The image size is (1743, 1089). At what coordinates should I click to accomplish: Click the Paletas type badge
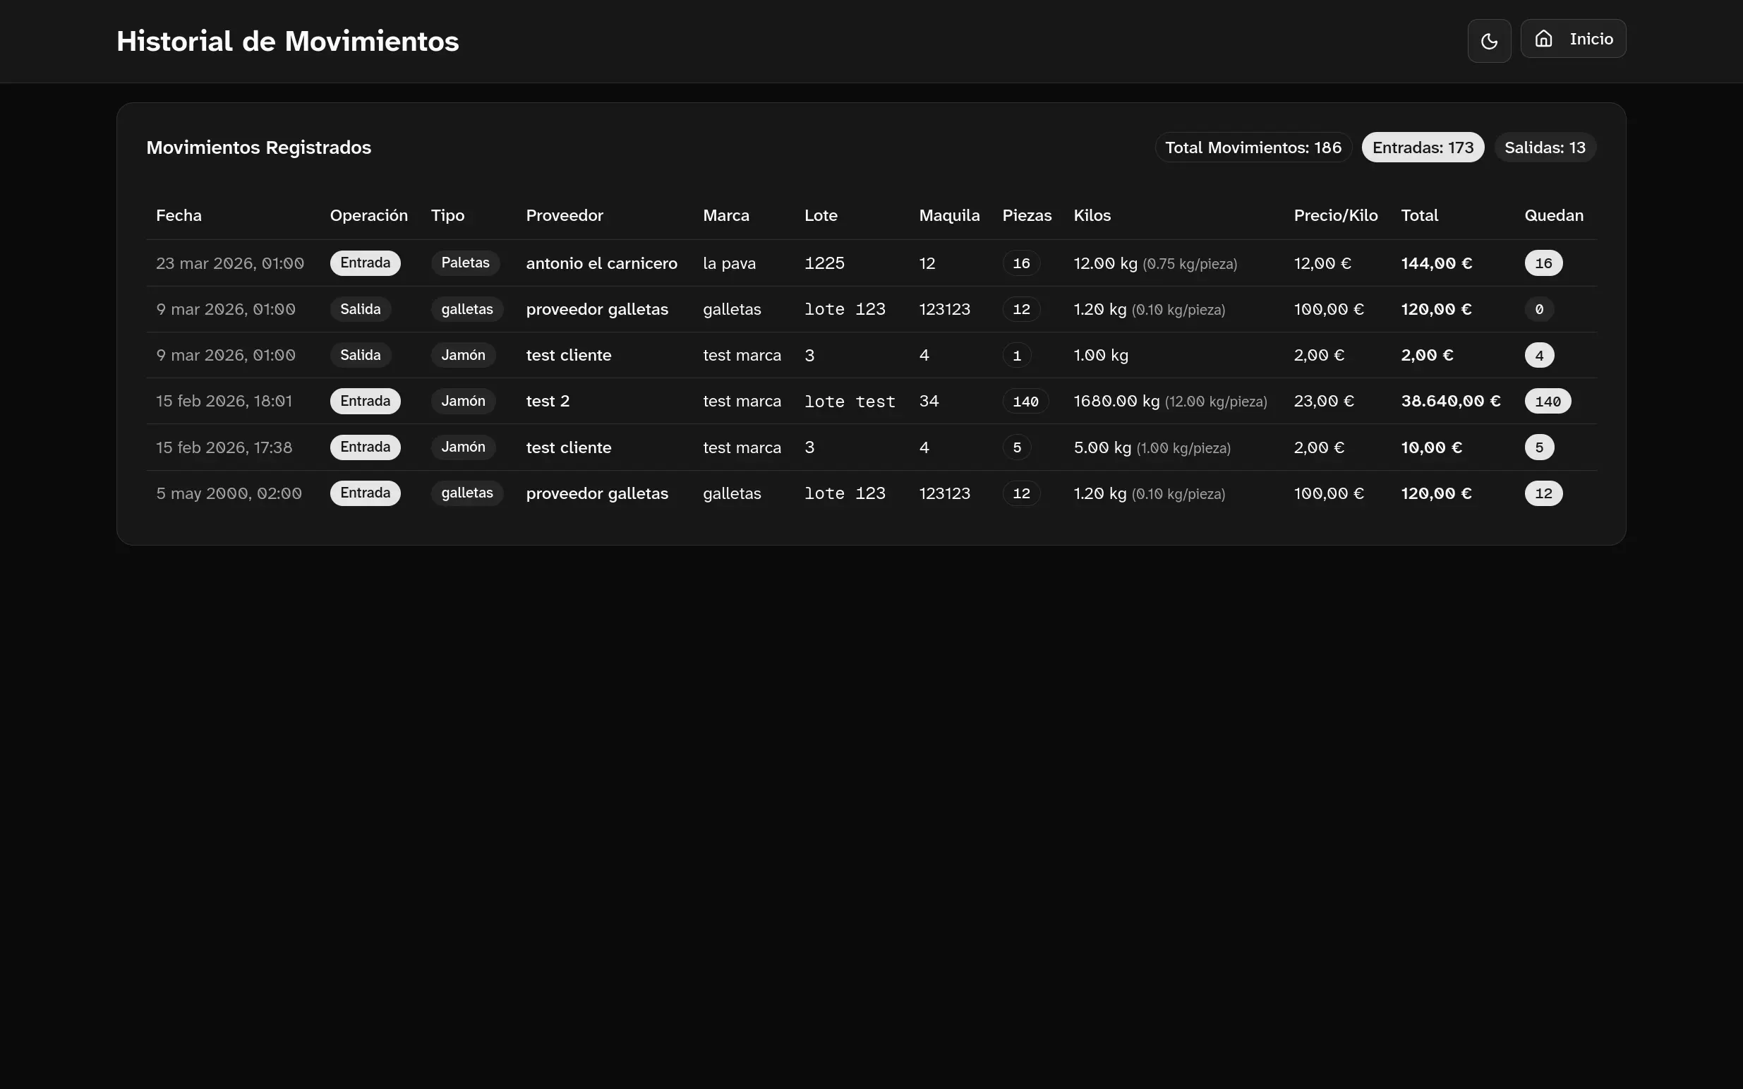465,263
